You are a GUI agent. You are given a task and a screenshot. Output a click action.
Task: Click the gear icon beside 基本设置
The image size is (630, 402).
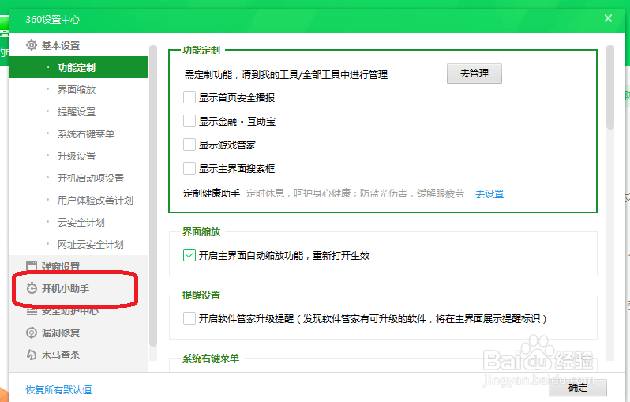tap(32, 45)
